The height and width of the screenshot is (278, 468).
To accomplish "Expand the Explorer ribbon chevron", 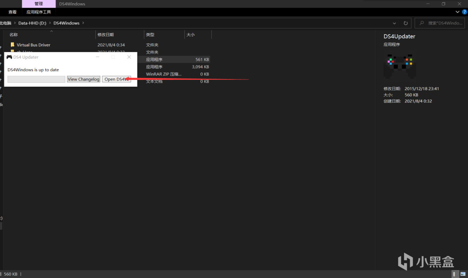I will [x=458, y=12].
